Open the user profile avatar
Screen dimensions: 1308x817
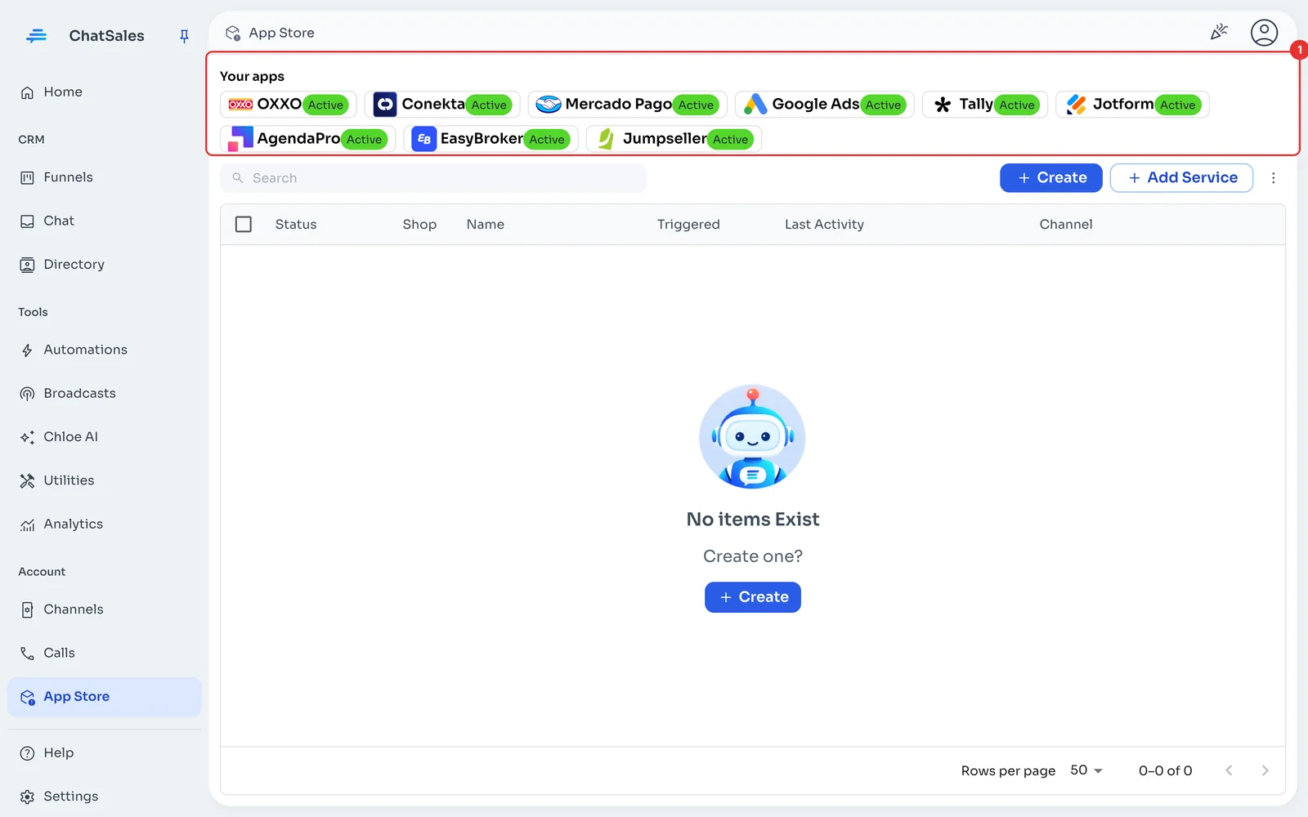[x=1264, y=33]
